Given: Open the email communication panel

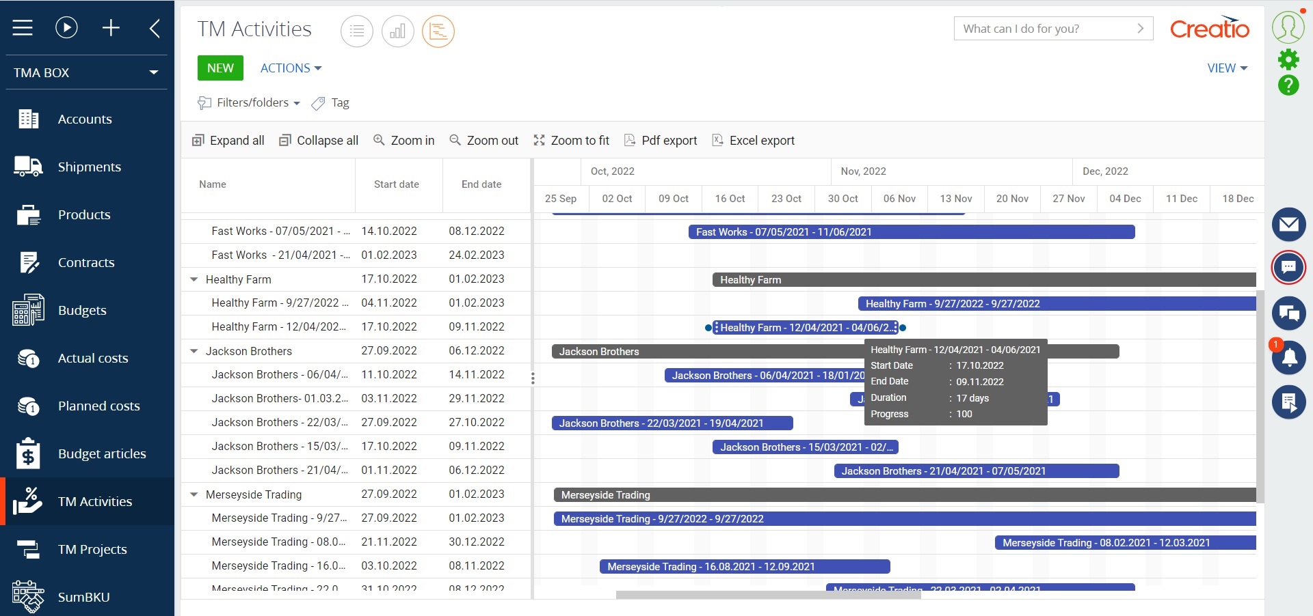Looking at the screenshot, I should coord(1290,225).
